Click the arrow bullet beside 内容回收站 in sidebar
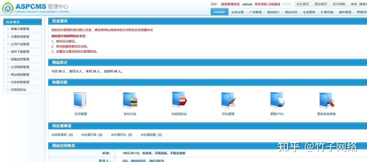Viewport: 367px width, 162px height. pyautogui.click(x=8, y=90)
